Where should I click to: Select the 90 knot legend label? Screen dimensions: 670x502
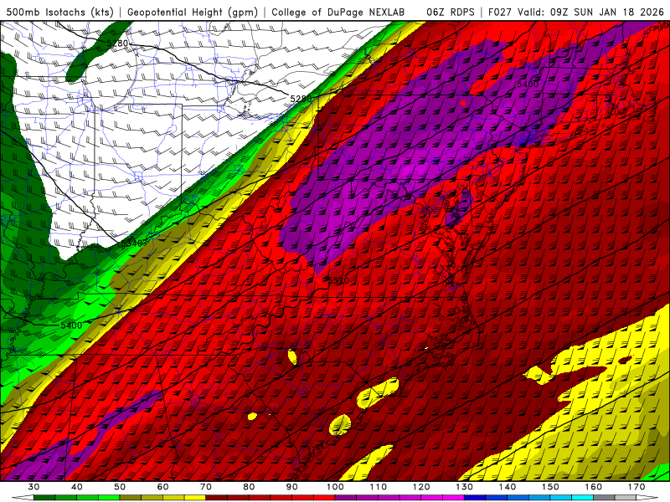tap(292, 487)
